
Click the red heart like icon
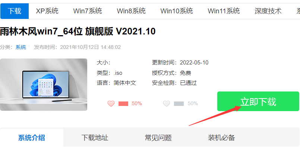point(111,104)
